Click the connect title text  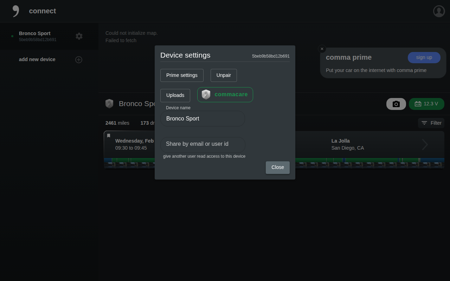(43, 11)
